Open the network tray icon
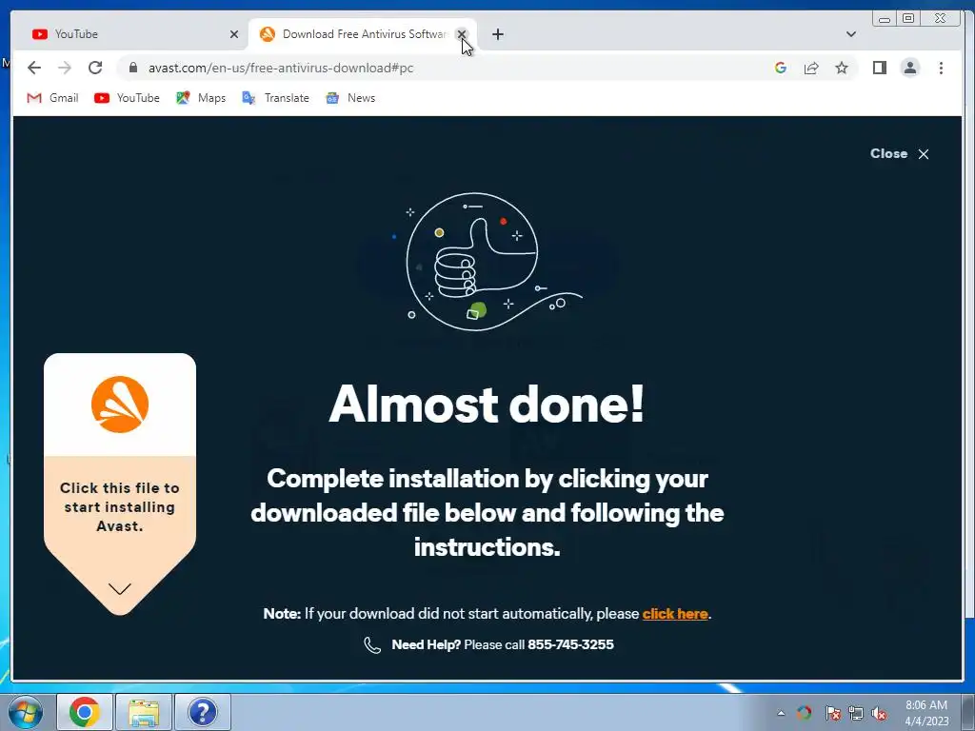The width and height of the screenshot is (975, 731). tap(856, 713)
